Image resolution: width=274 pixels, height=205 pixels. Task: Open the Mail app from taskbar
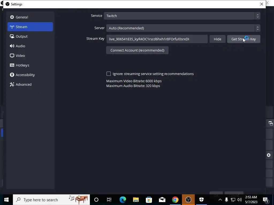click(x=162, y=200)
